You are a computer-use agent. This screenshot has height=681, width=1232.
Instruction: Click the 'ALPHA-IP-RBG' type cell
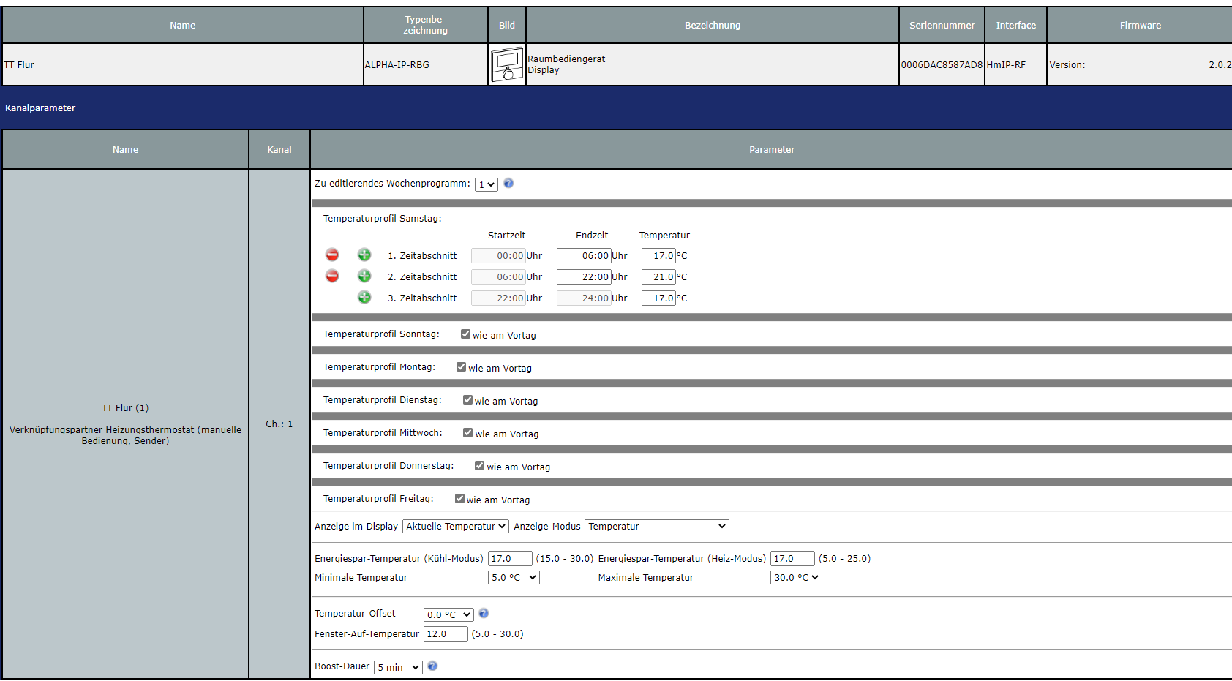coord(425,64)
